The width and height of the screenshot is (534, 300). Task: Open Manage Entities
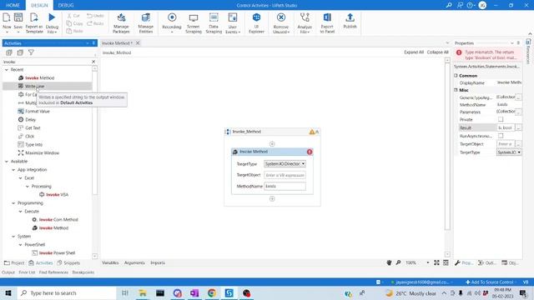146,22
